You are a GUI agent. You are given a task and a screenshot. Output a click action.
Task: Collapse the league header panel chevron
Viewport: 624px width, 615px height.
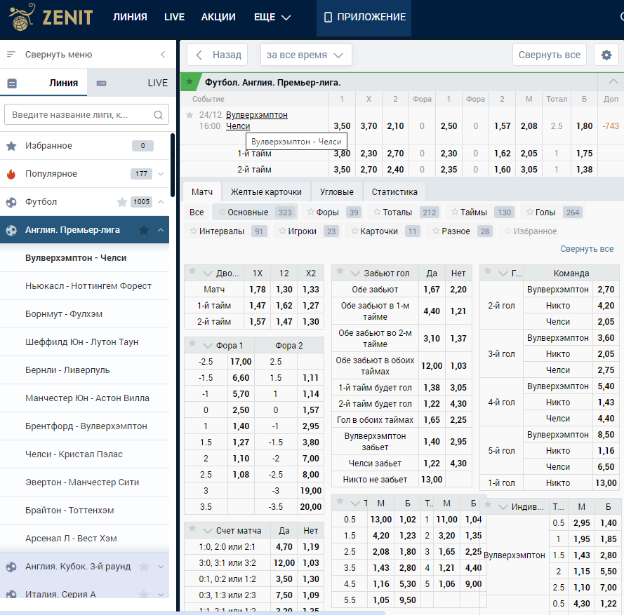click(x=613, y=81)
